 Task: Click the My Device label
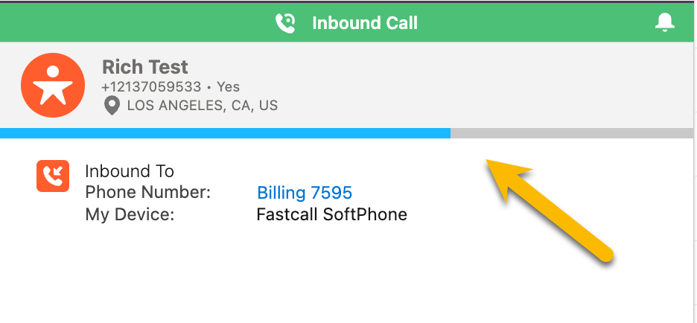pos(130,214)
